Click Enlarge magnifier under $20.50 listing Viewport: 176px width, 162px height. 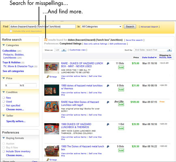click(x=52, y=160)
